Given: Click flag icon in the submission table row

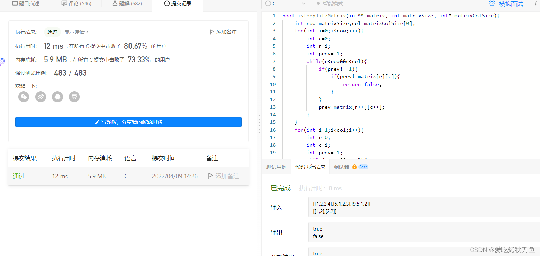Looking at the screenshot, I should click(x=210, y=176).
